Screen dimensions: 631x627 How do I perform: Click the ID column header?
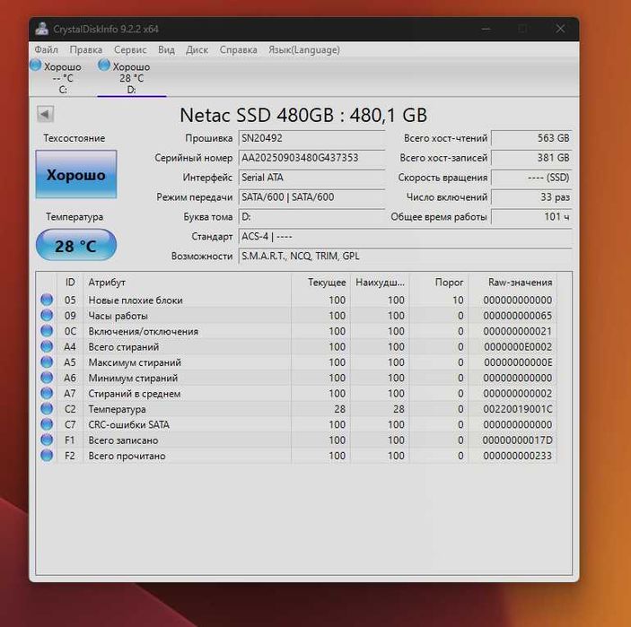[x=70, y=283]
